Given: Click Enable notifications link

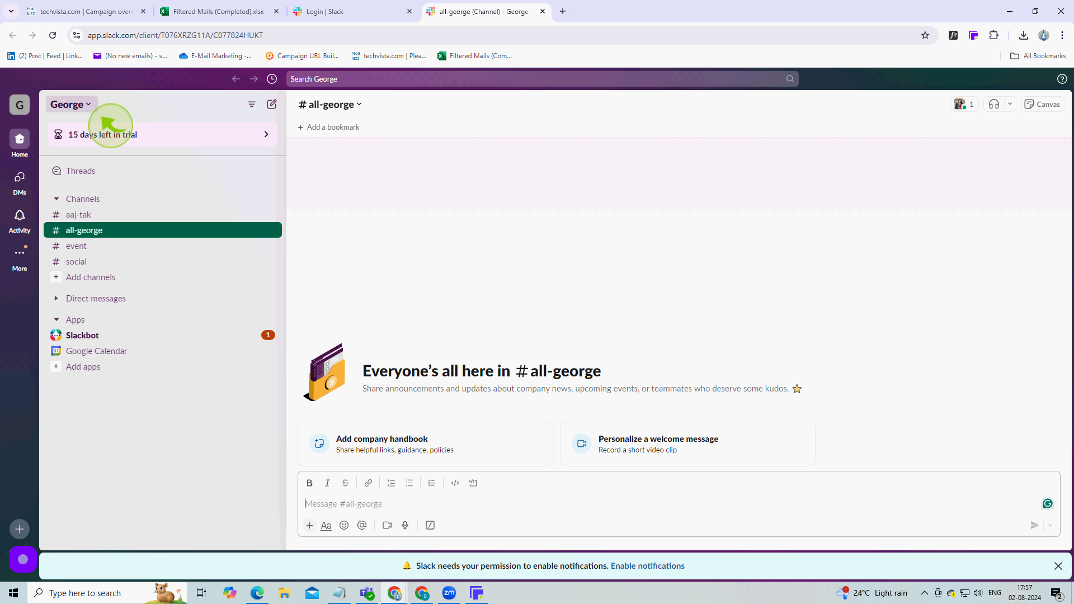Looking at the screenshot, I should point(647,566).
